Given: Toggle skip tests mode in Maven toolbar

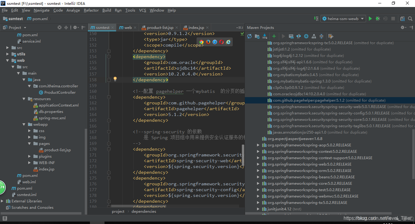Looking at the screenshot, I should point(306,36).
